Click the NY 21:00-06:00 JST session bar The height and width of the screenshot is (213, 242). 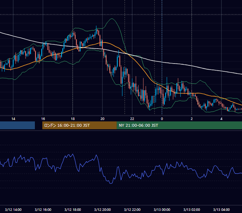pos(179,125)
